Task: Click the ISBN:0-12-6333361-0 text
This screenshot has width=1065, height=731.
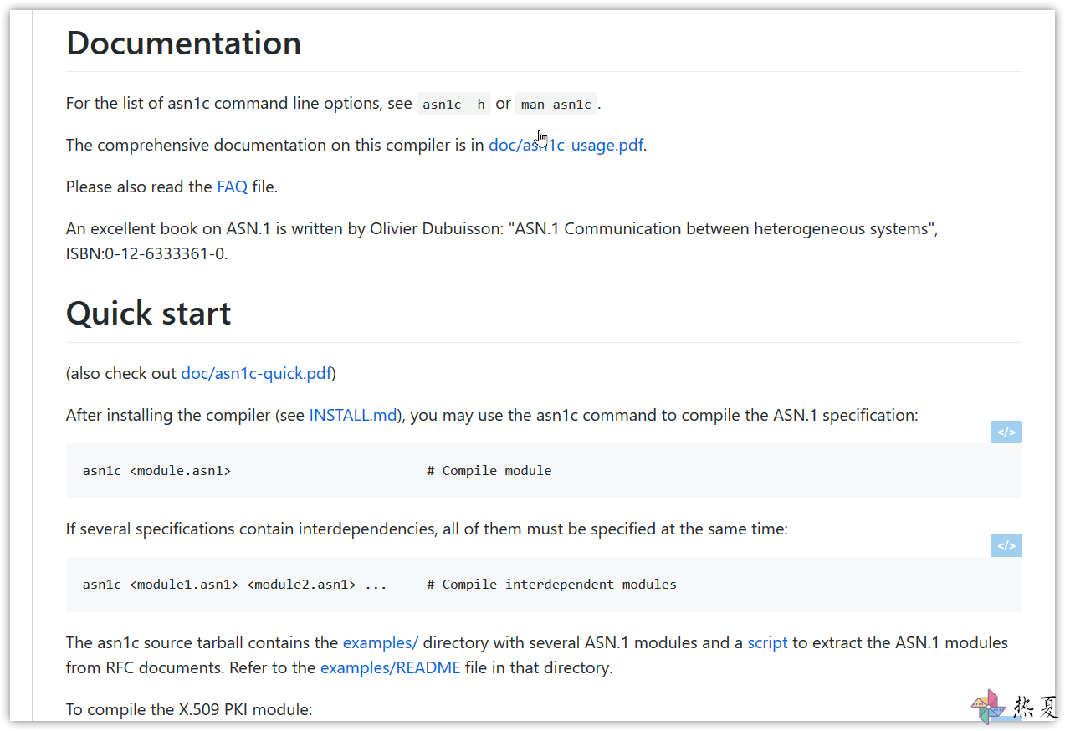Action: [x=147, y=253]
